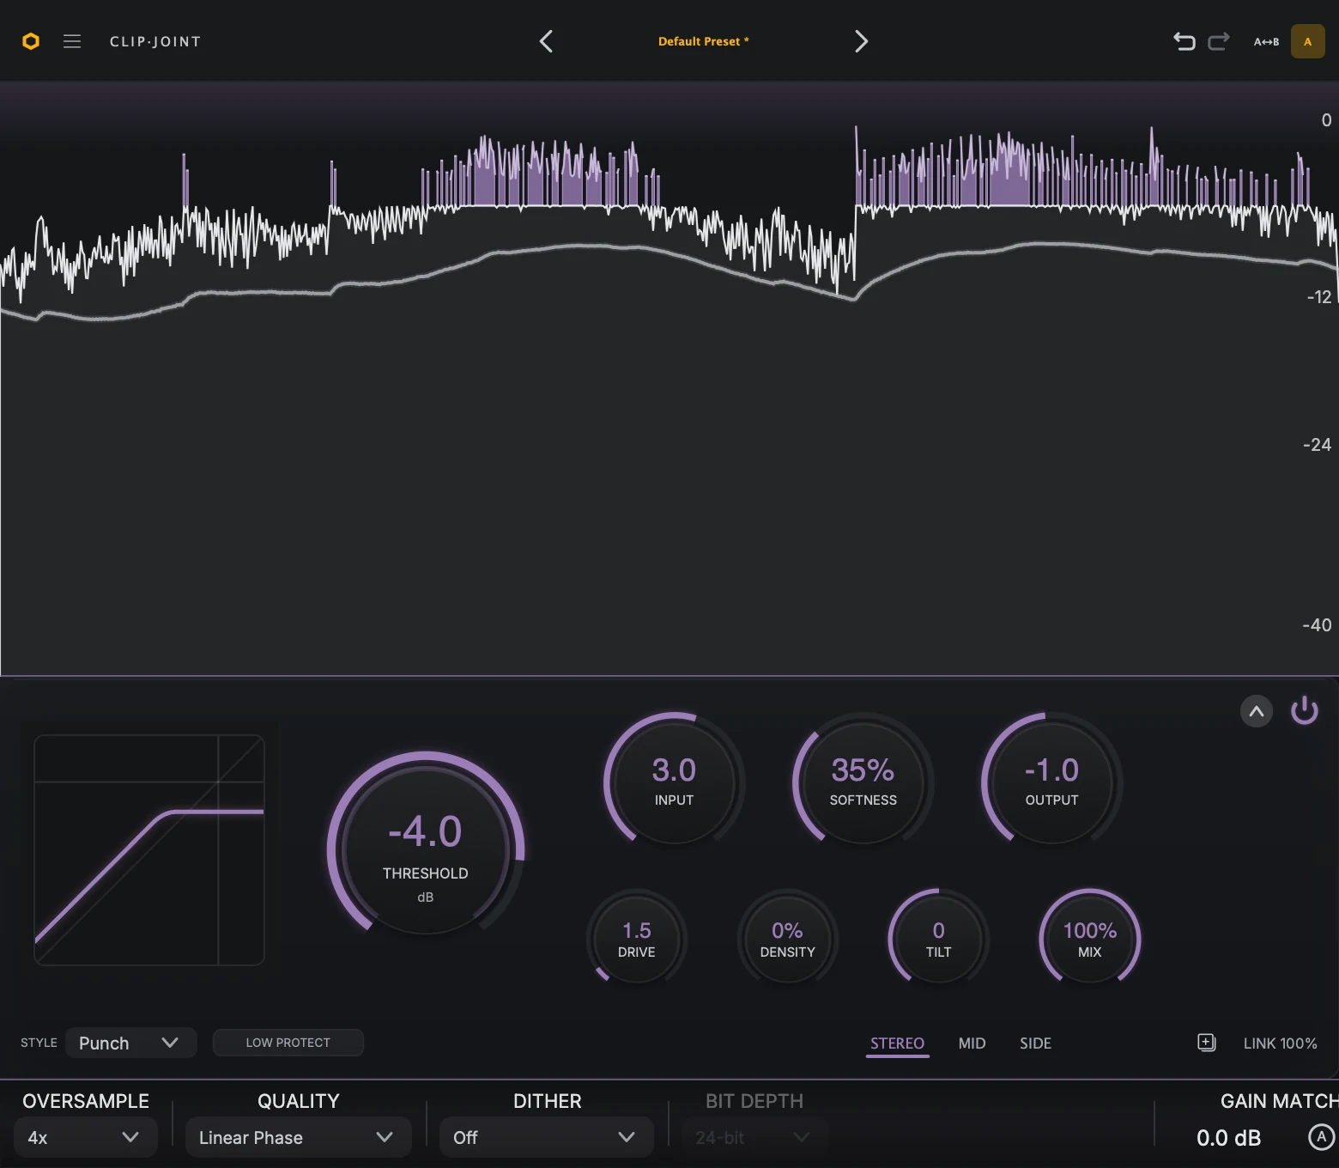Toggle the Low Protect button

click(x=288, y=1043)
